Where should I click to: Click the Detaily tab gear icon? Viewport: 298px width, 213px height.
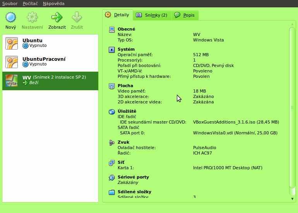point(108,15)
